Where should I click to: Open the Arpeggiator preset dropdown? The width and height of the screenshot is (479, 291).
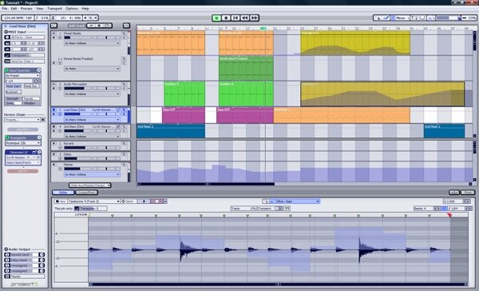[23, 143]
